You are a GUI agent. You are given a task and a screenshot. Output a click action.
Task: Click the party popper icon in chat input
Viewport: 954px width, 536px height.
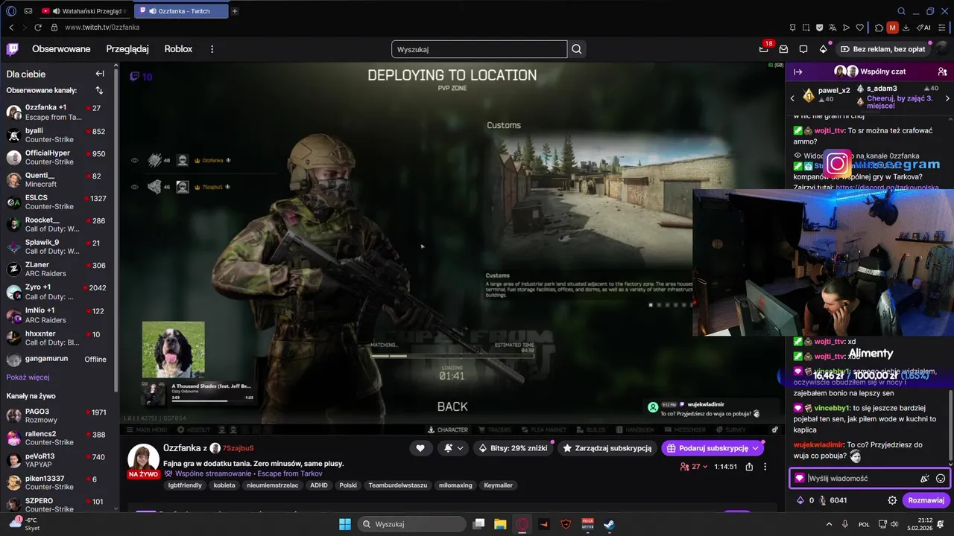[924, 479]
